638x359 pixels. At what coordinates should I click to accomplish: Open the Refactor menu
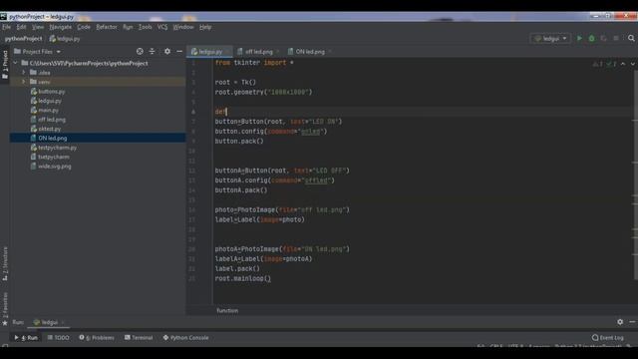tap(107, 27)
